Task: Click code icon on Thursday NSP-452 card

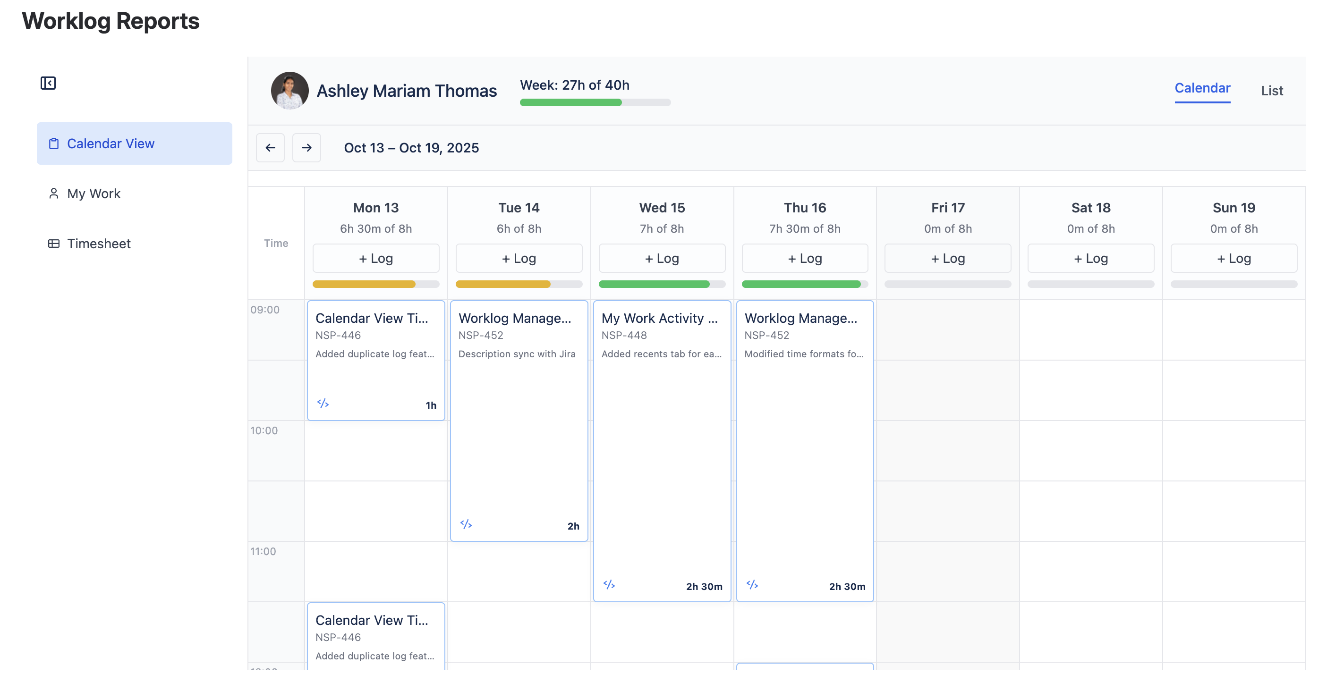Action: tap(752, 584)
